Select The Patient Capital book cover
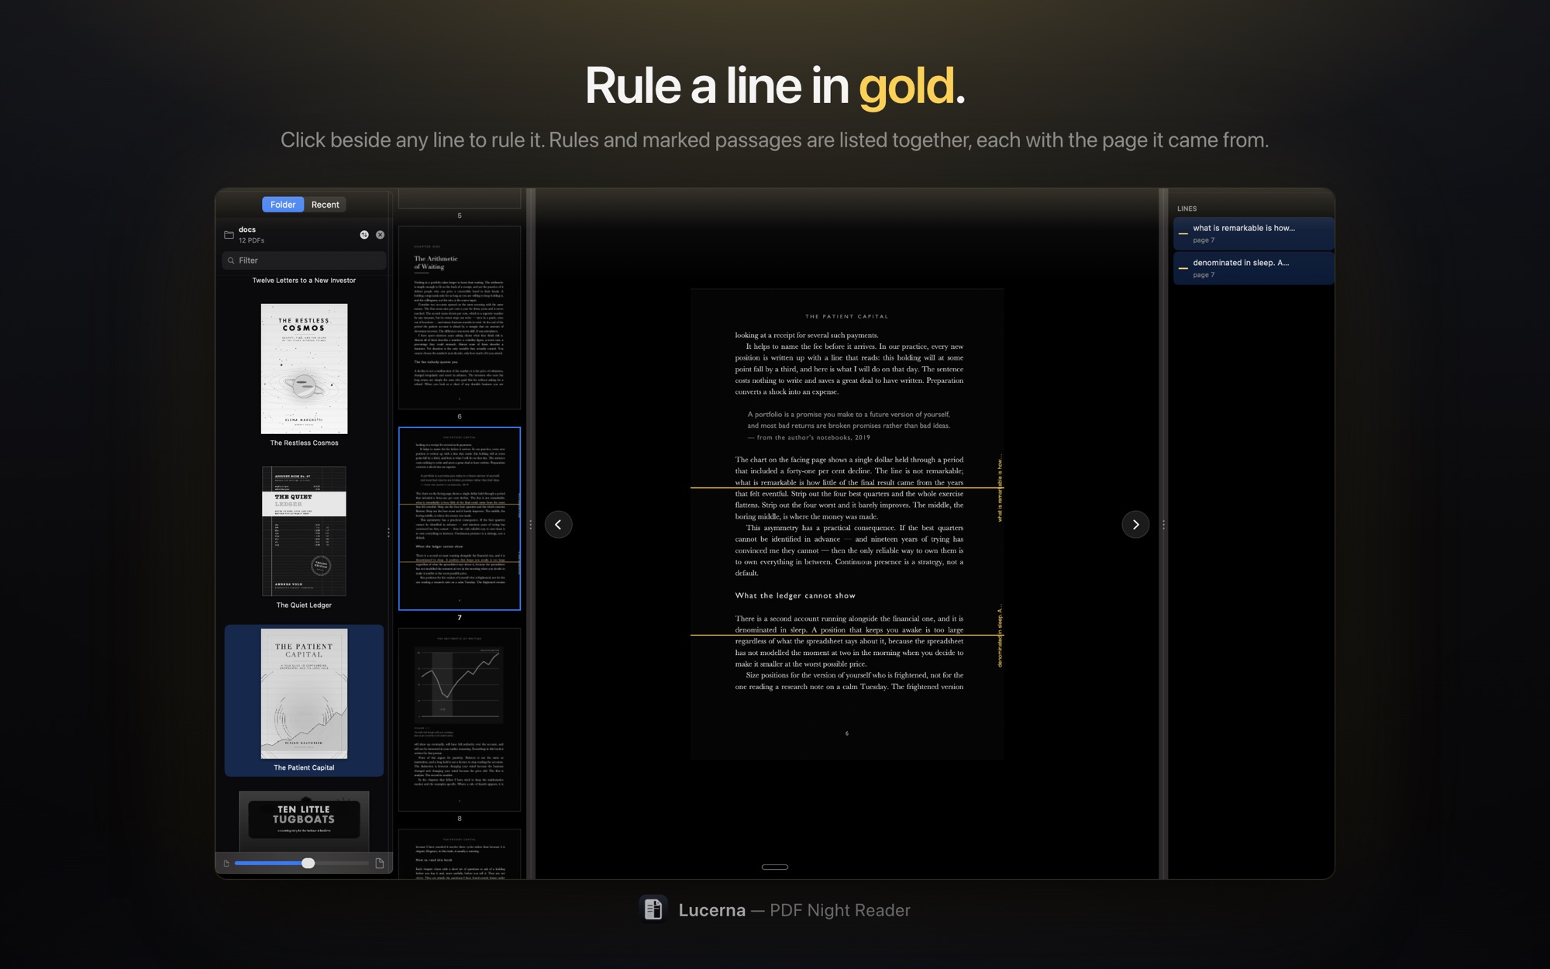Image resolution: width=1550 pixels, height=969 pixels. (x=304, y=694)
